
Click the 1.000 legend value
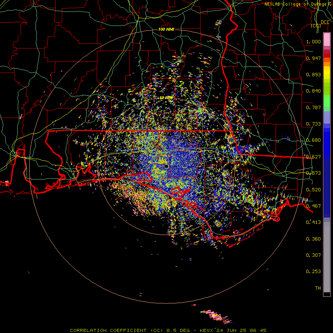coord(313,41)
